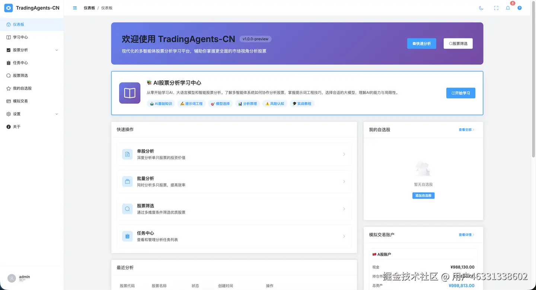This screenshot has height=290, width=536.
Task: Click the 暂无自选股 empty state text
Action: [423, 185]
